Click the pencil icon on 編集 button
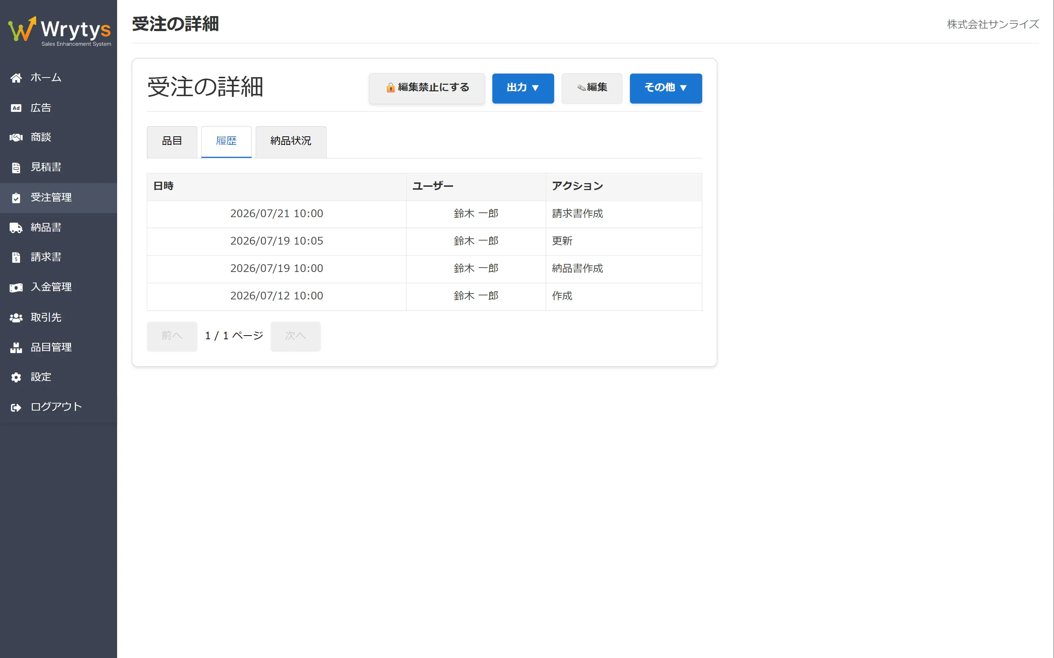The height and width of the screenshot is (658, 1054). coord(582,87)
